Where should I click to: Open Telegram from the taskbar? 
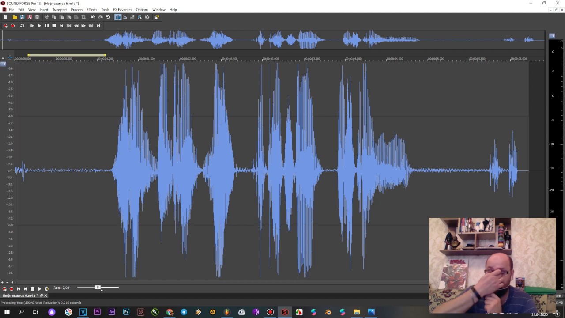tap(184, 312)
